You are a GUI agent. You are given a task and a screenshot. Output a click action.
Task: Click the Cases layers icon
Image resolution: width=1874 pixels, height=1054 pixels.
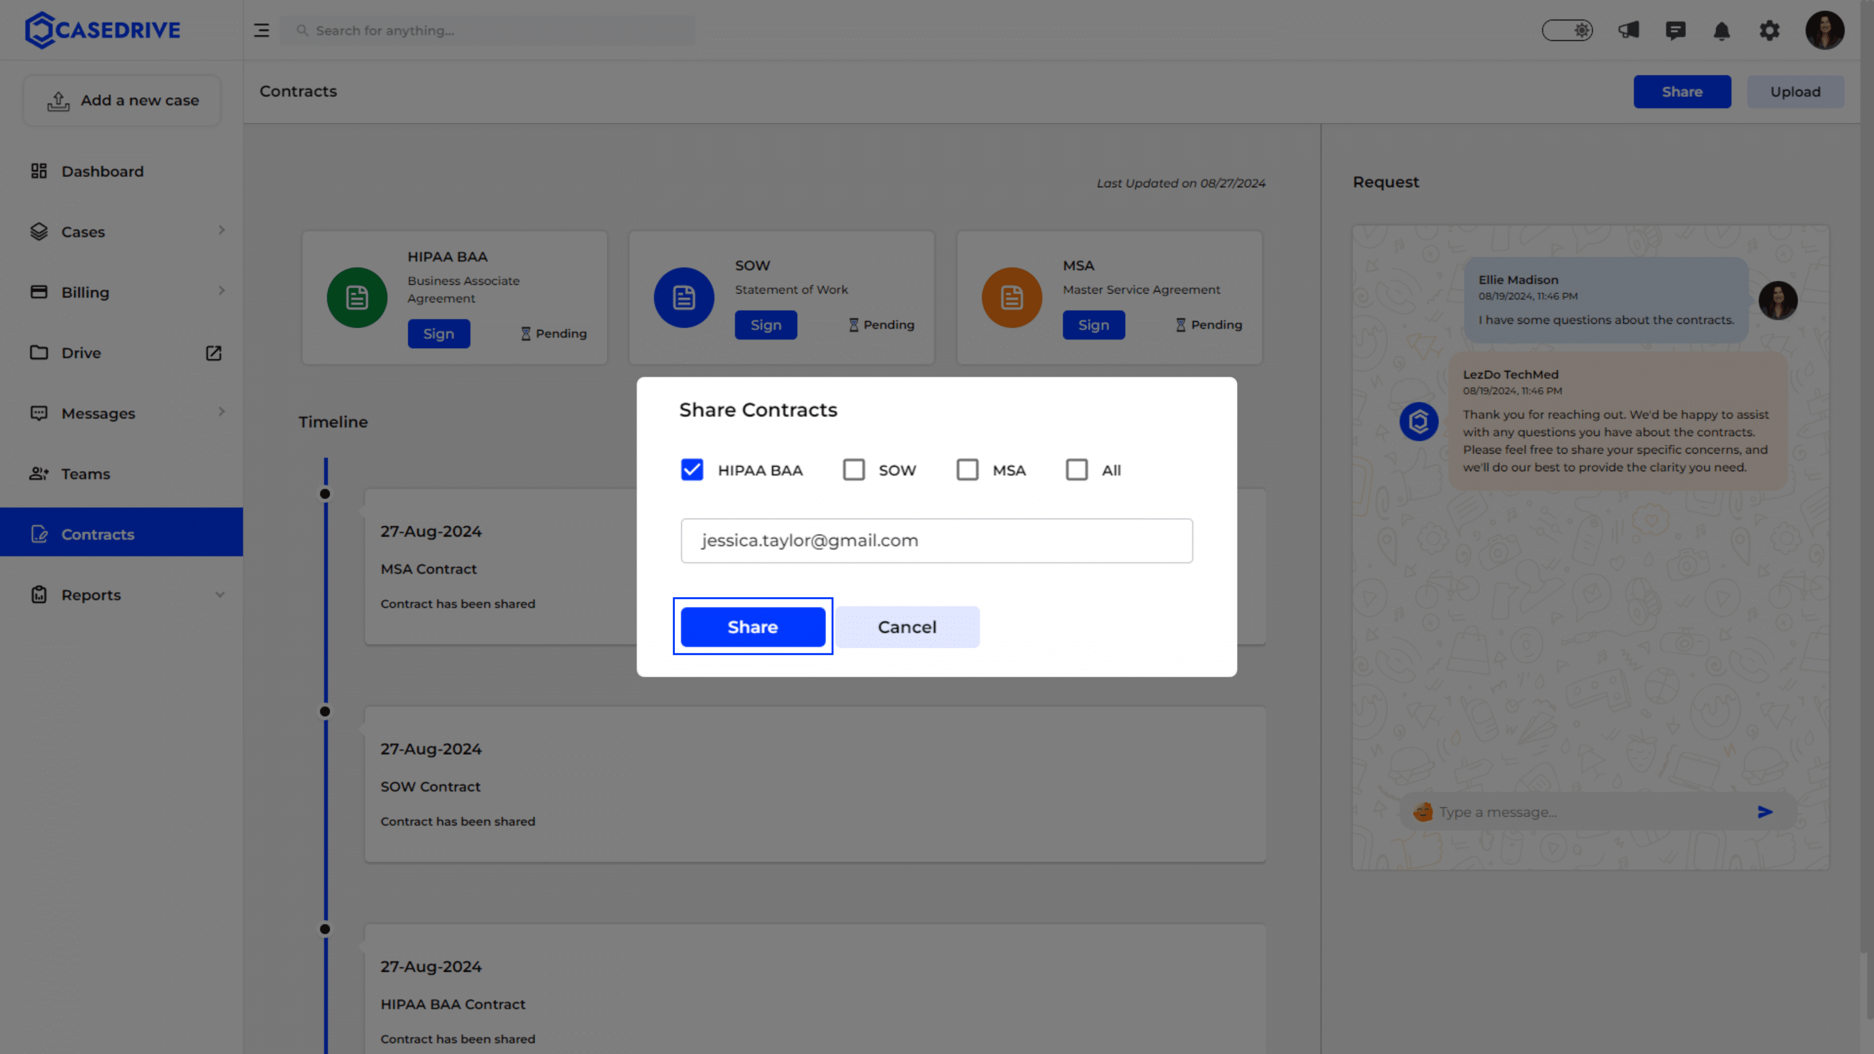(x=38, y=232)
